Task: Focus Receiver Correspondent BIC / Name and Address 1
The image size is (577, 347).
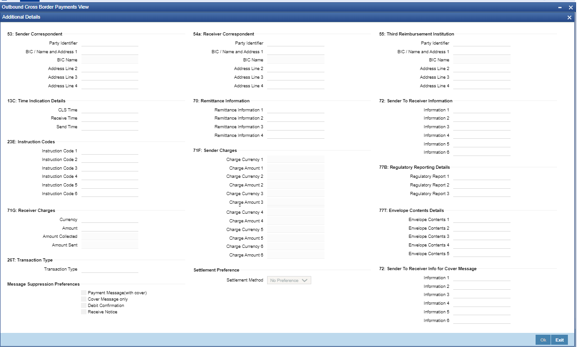Action: click(x=296, y=51)
